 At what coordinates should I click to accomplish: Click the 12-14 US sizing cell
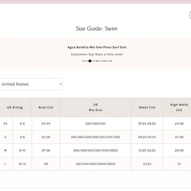22,164
